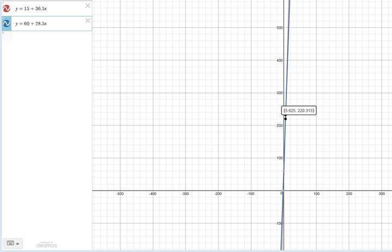Select the black intersection point on the graph

pos(285,118)
